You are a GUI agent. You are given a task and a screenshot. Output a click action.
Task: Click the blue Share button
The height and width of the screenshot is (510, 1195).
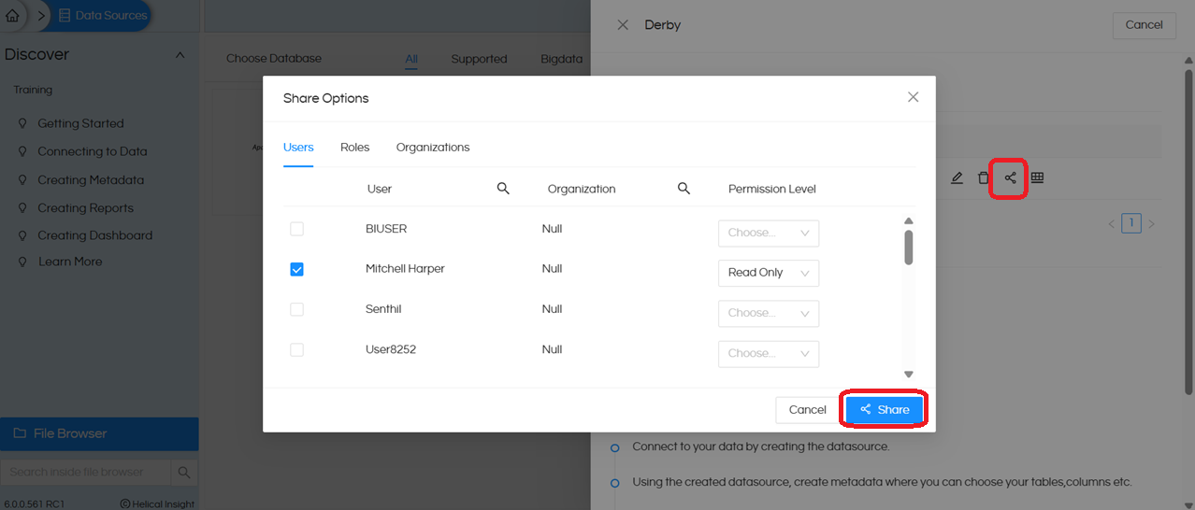point(885,410)
